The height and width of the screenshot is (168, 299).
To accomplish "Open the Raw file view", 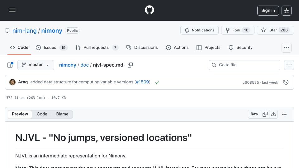I will (254, 114).
